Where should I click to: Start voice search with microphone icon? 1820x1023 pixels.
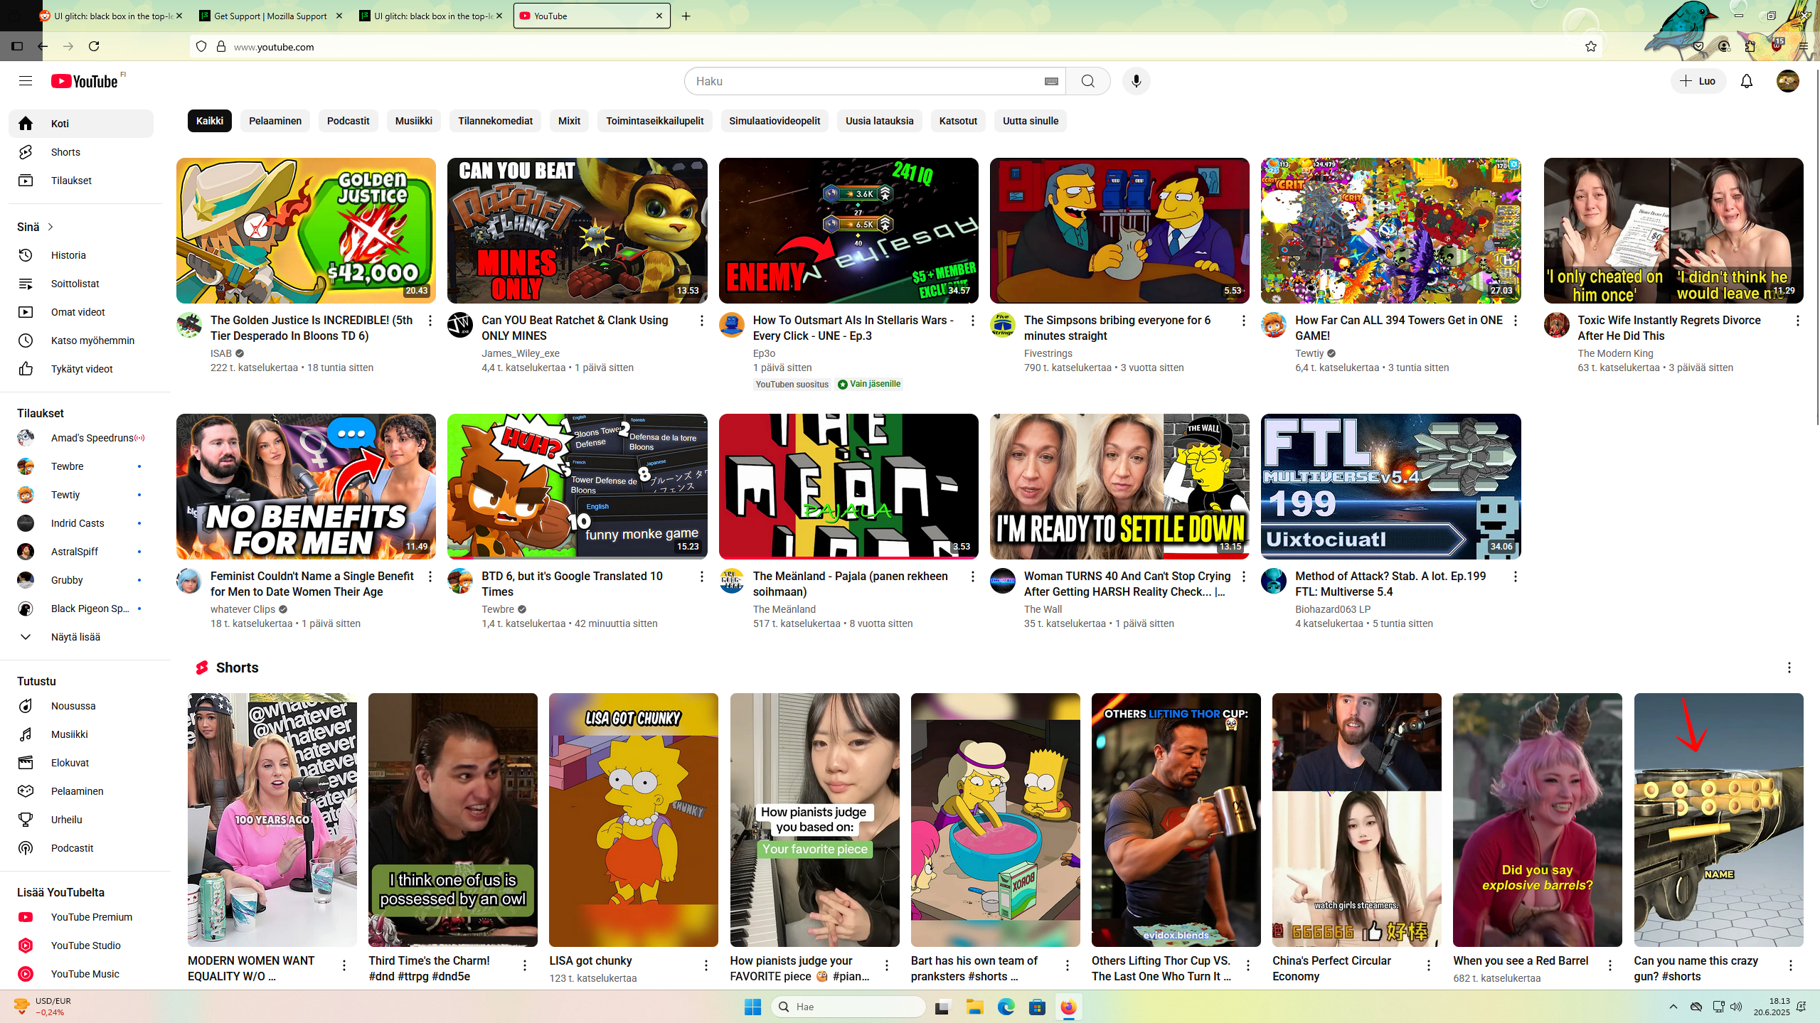tap(1136, 81)
